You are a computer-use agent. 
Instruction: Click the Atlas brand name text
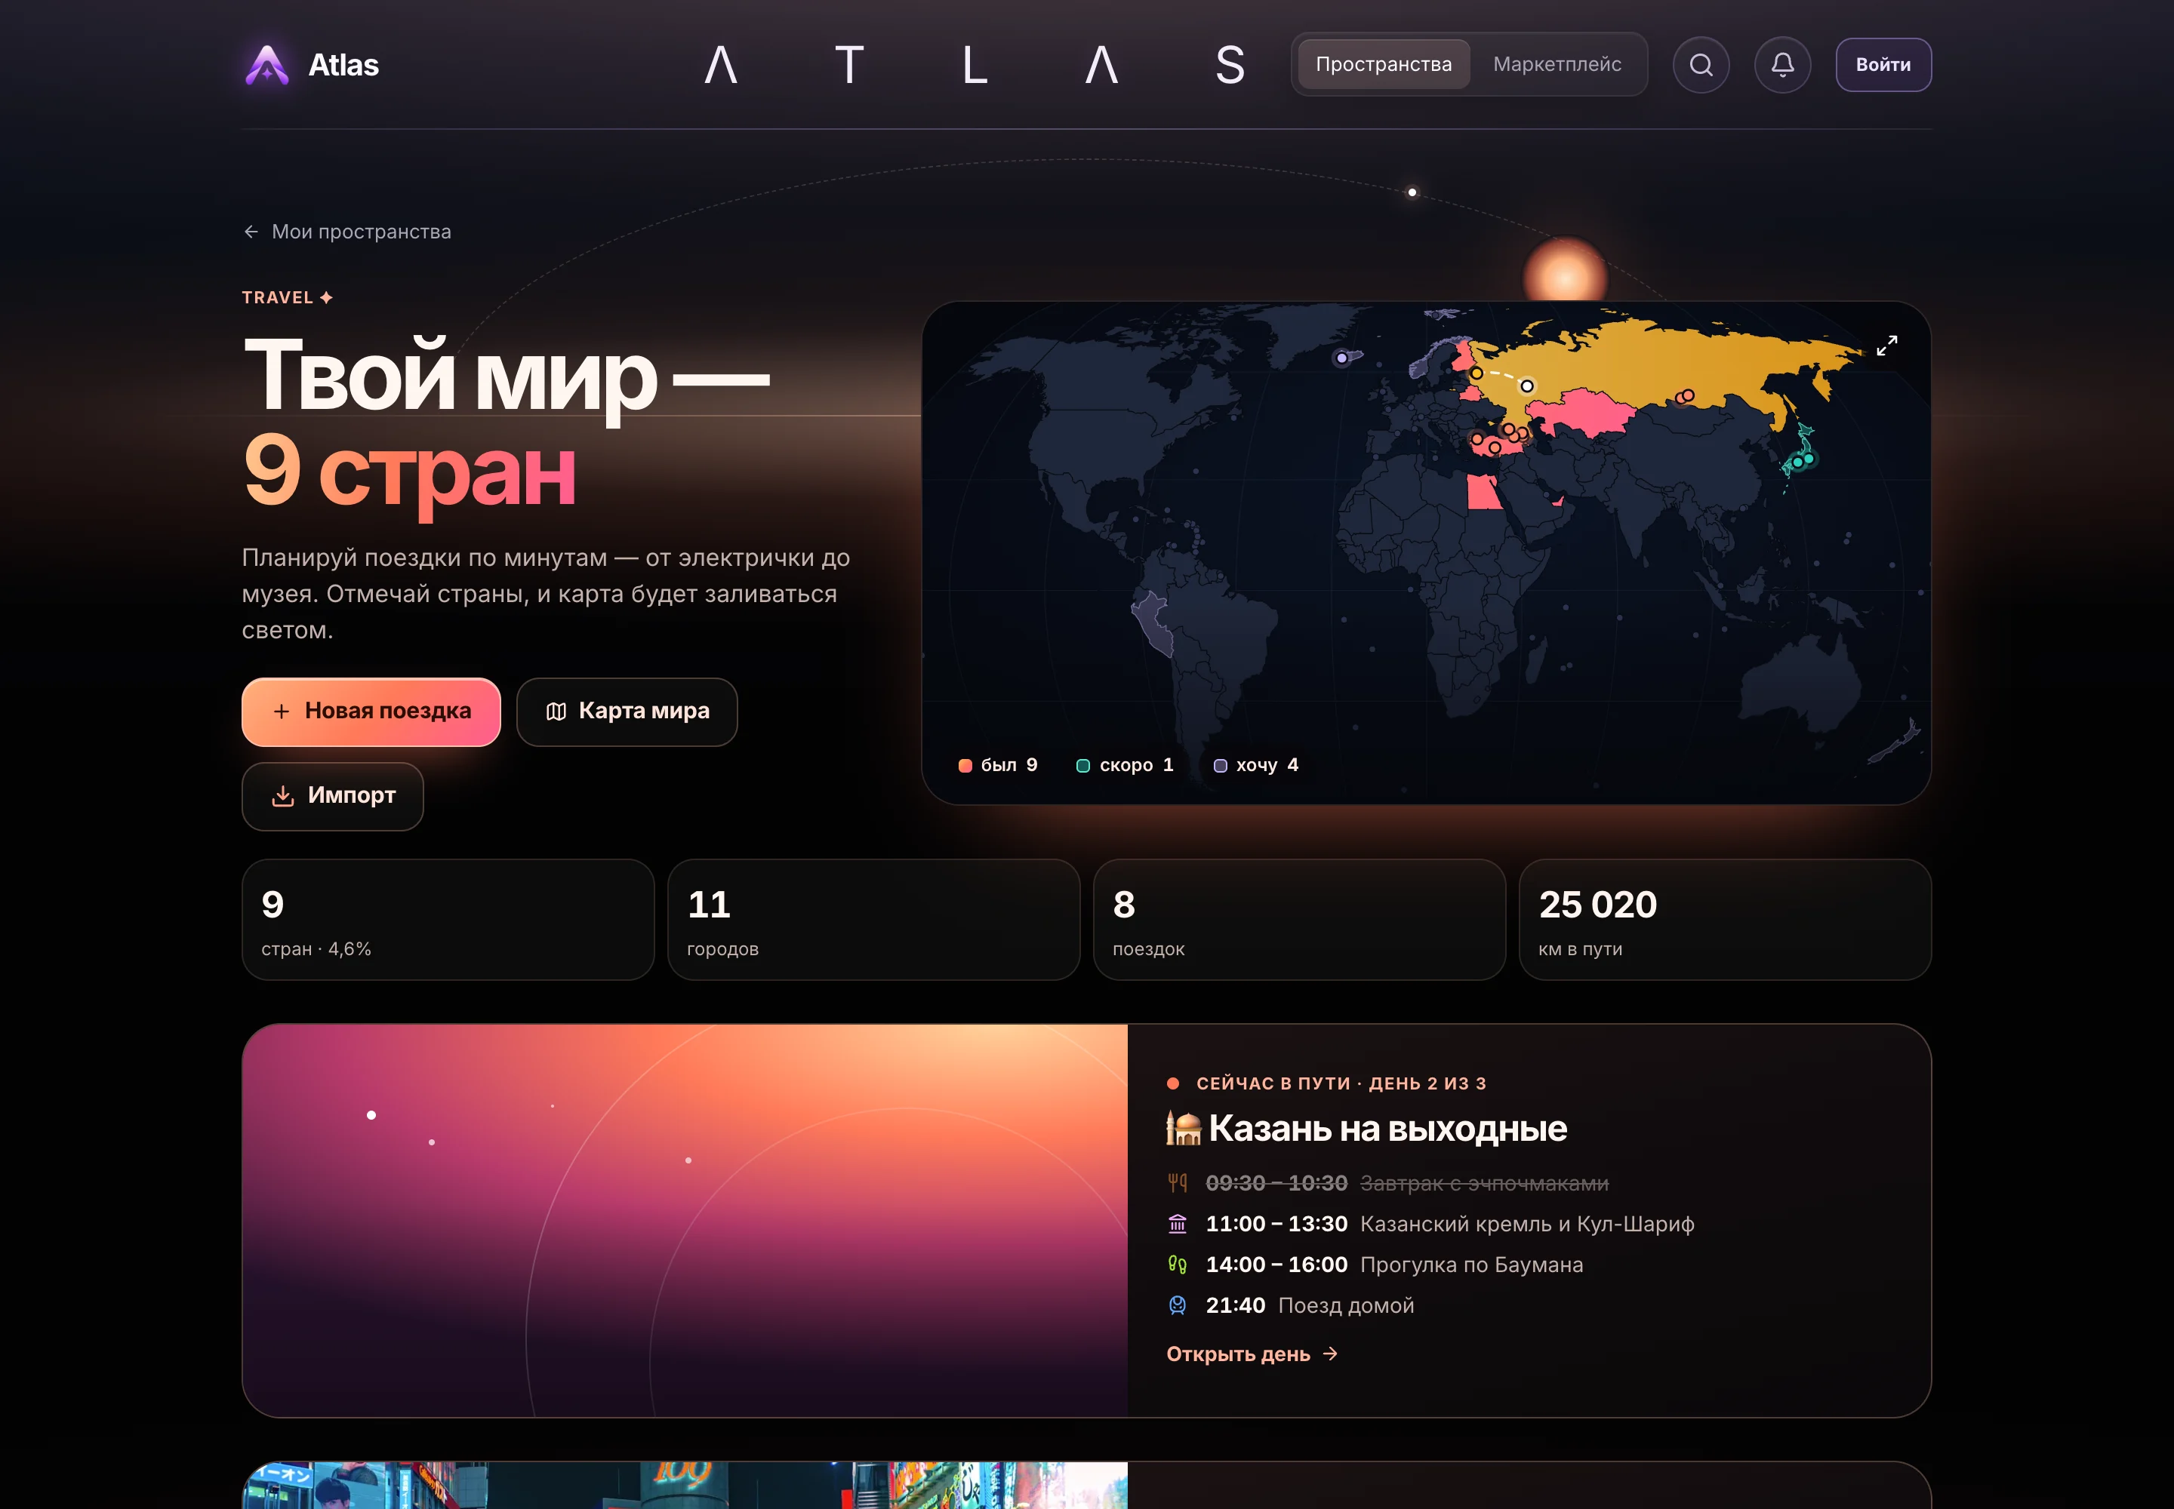pyautogui.click(x=343, y=64)
